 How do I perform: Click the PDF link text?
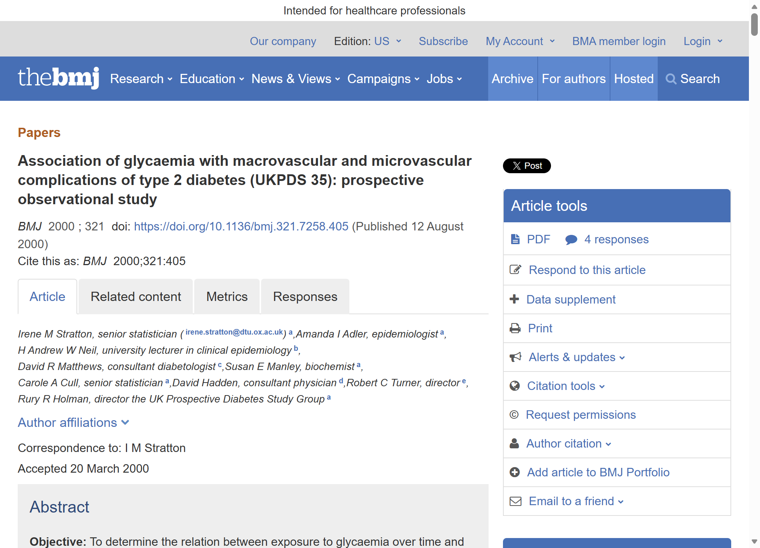pyautogui.click(x=538, y=239)
